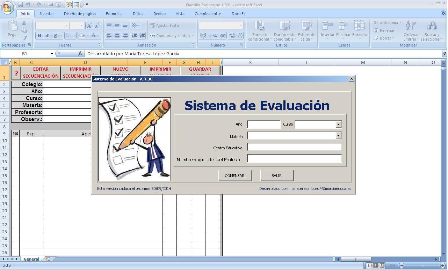Switch to Page Layout view in status bar

tap(376, 266)
